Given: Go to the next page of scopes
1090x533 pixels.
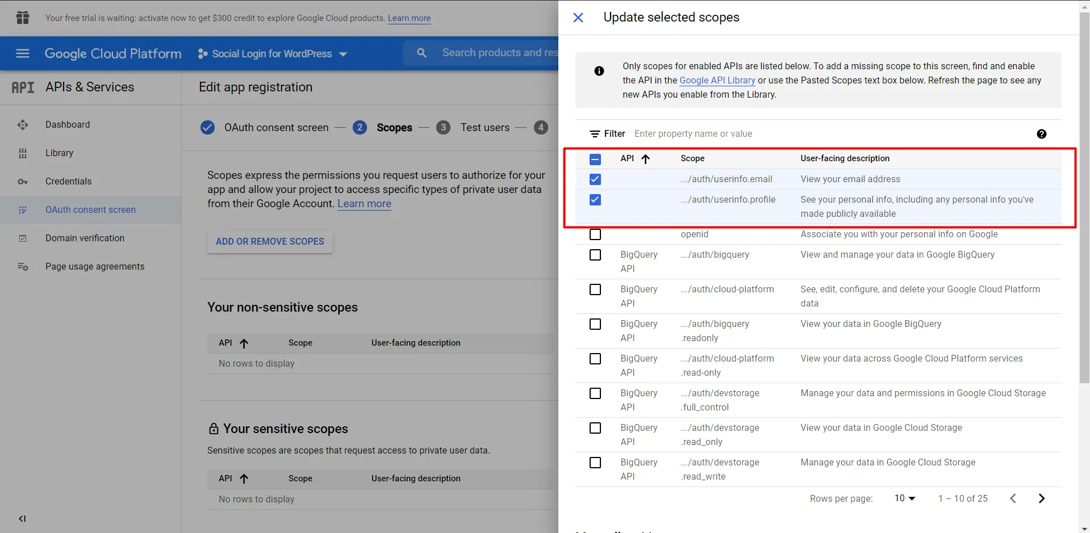Looking at the screenshot, I should [1042, 498].
